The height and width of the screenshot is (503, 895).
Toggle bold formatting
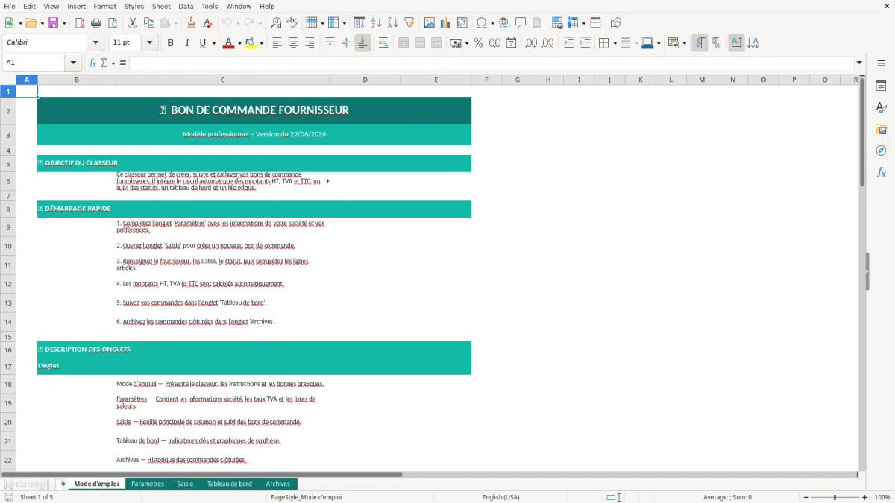click(170, 43)
